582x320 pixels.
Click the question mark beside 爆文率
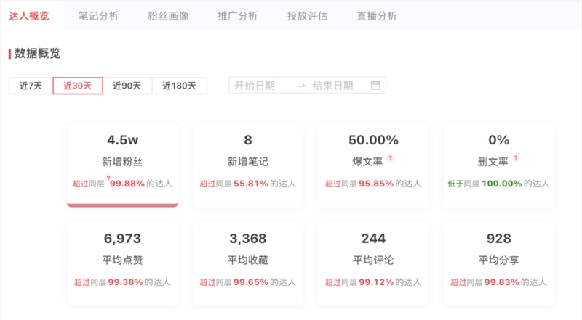[x=390, y=158]
